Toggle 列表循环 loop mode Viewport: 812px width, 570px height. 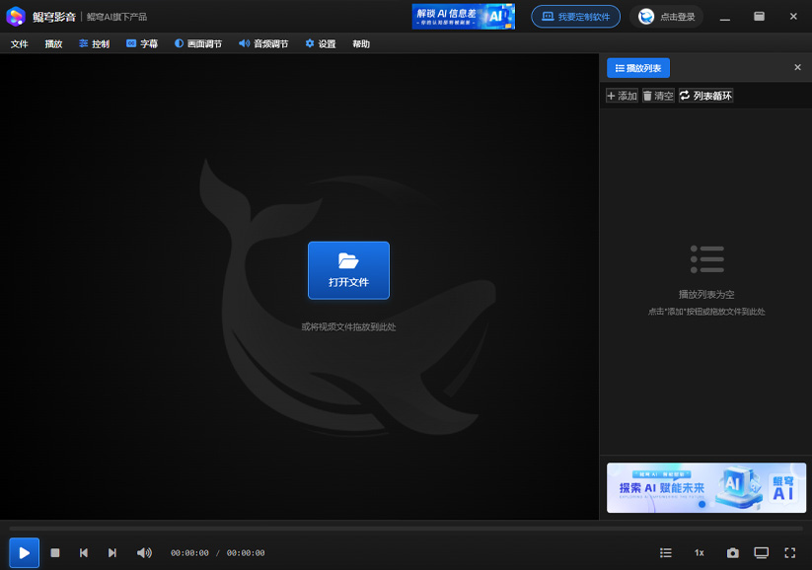coord(705,96)
